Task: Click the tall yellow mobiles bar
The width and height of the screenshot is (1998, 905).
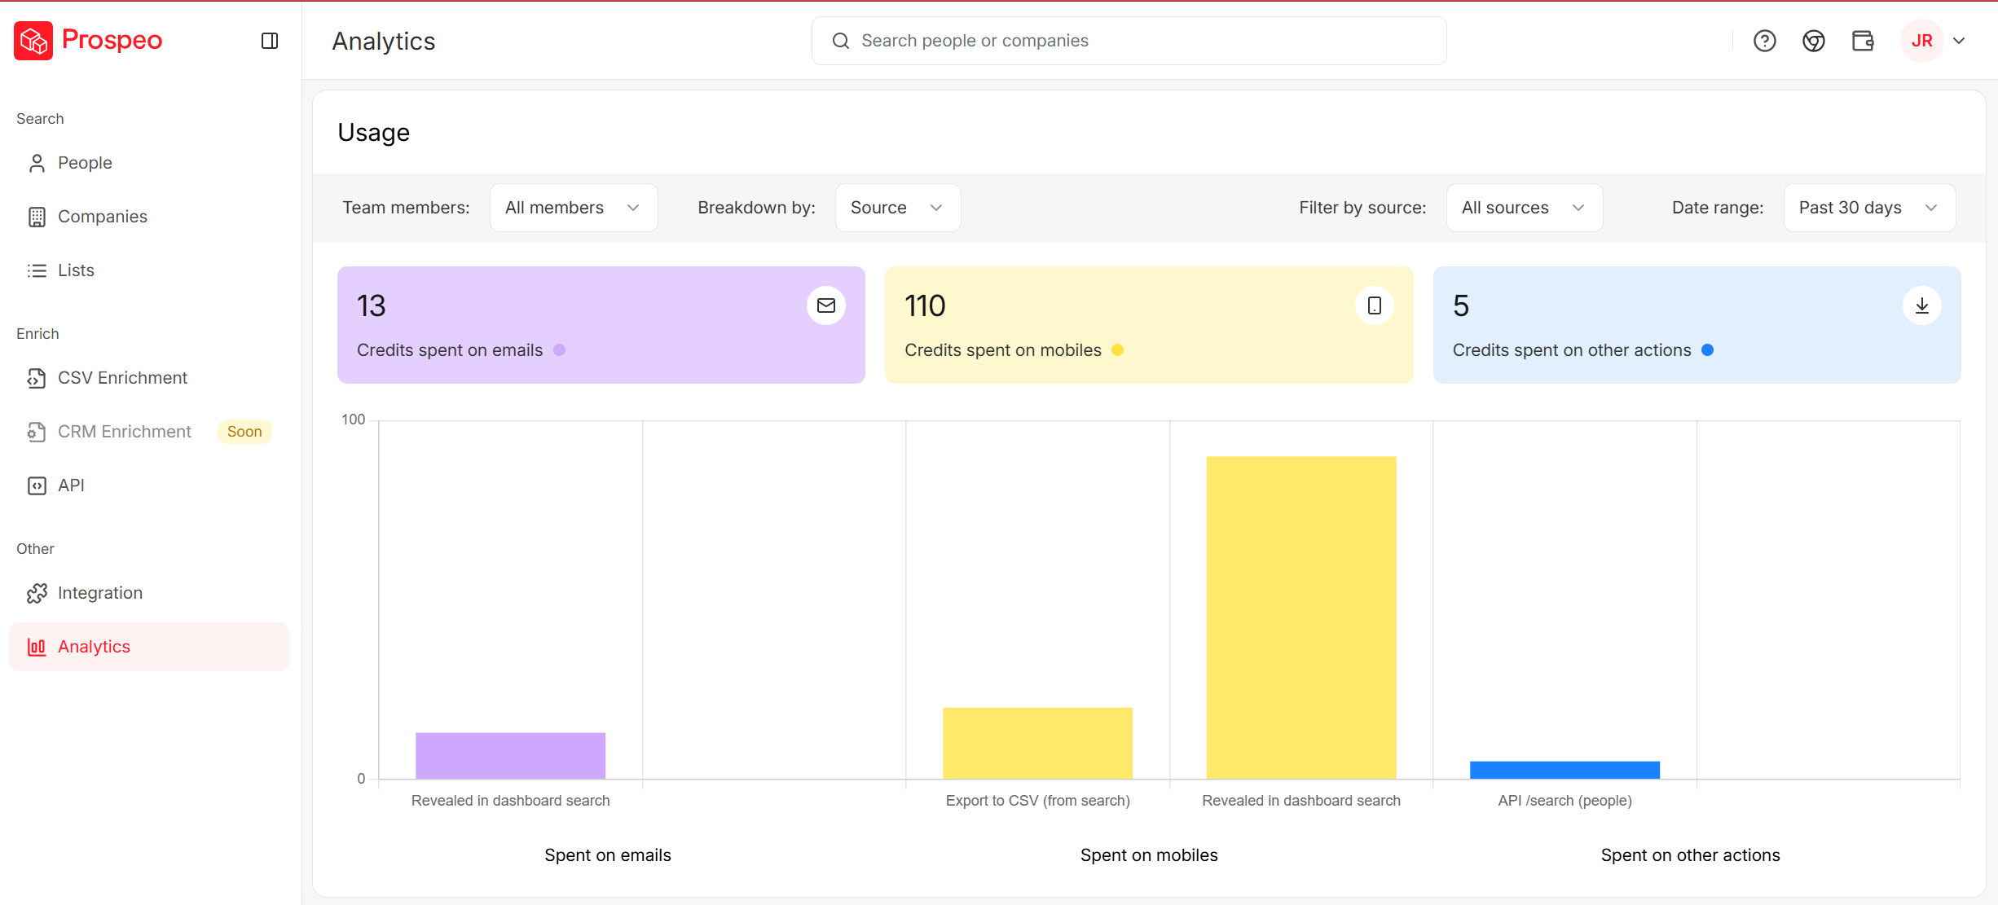Action: click(1300, 617)
